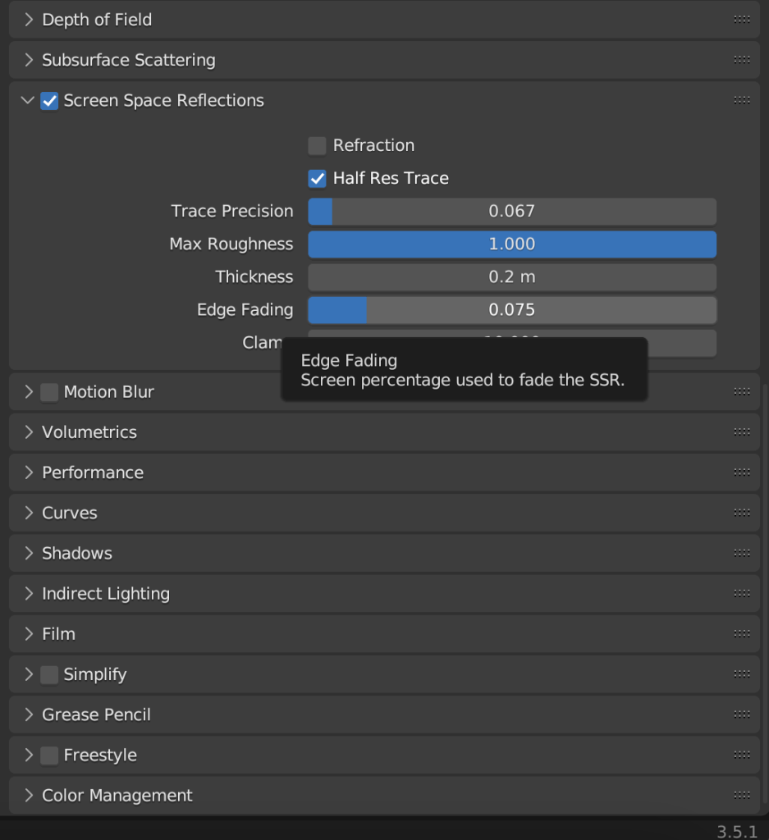
Task: Click grip icon on Shadows panel row
Action: [742, 553]
